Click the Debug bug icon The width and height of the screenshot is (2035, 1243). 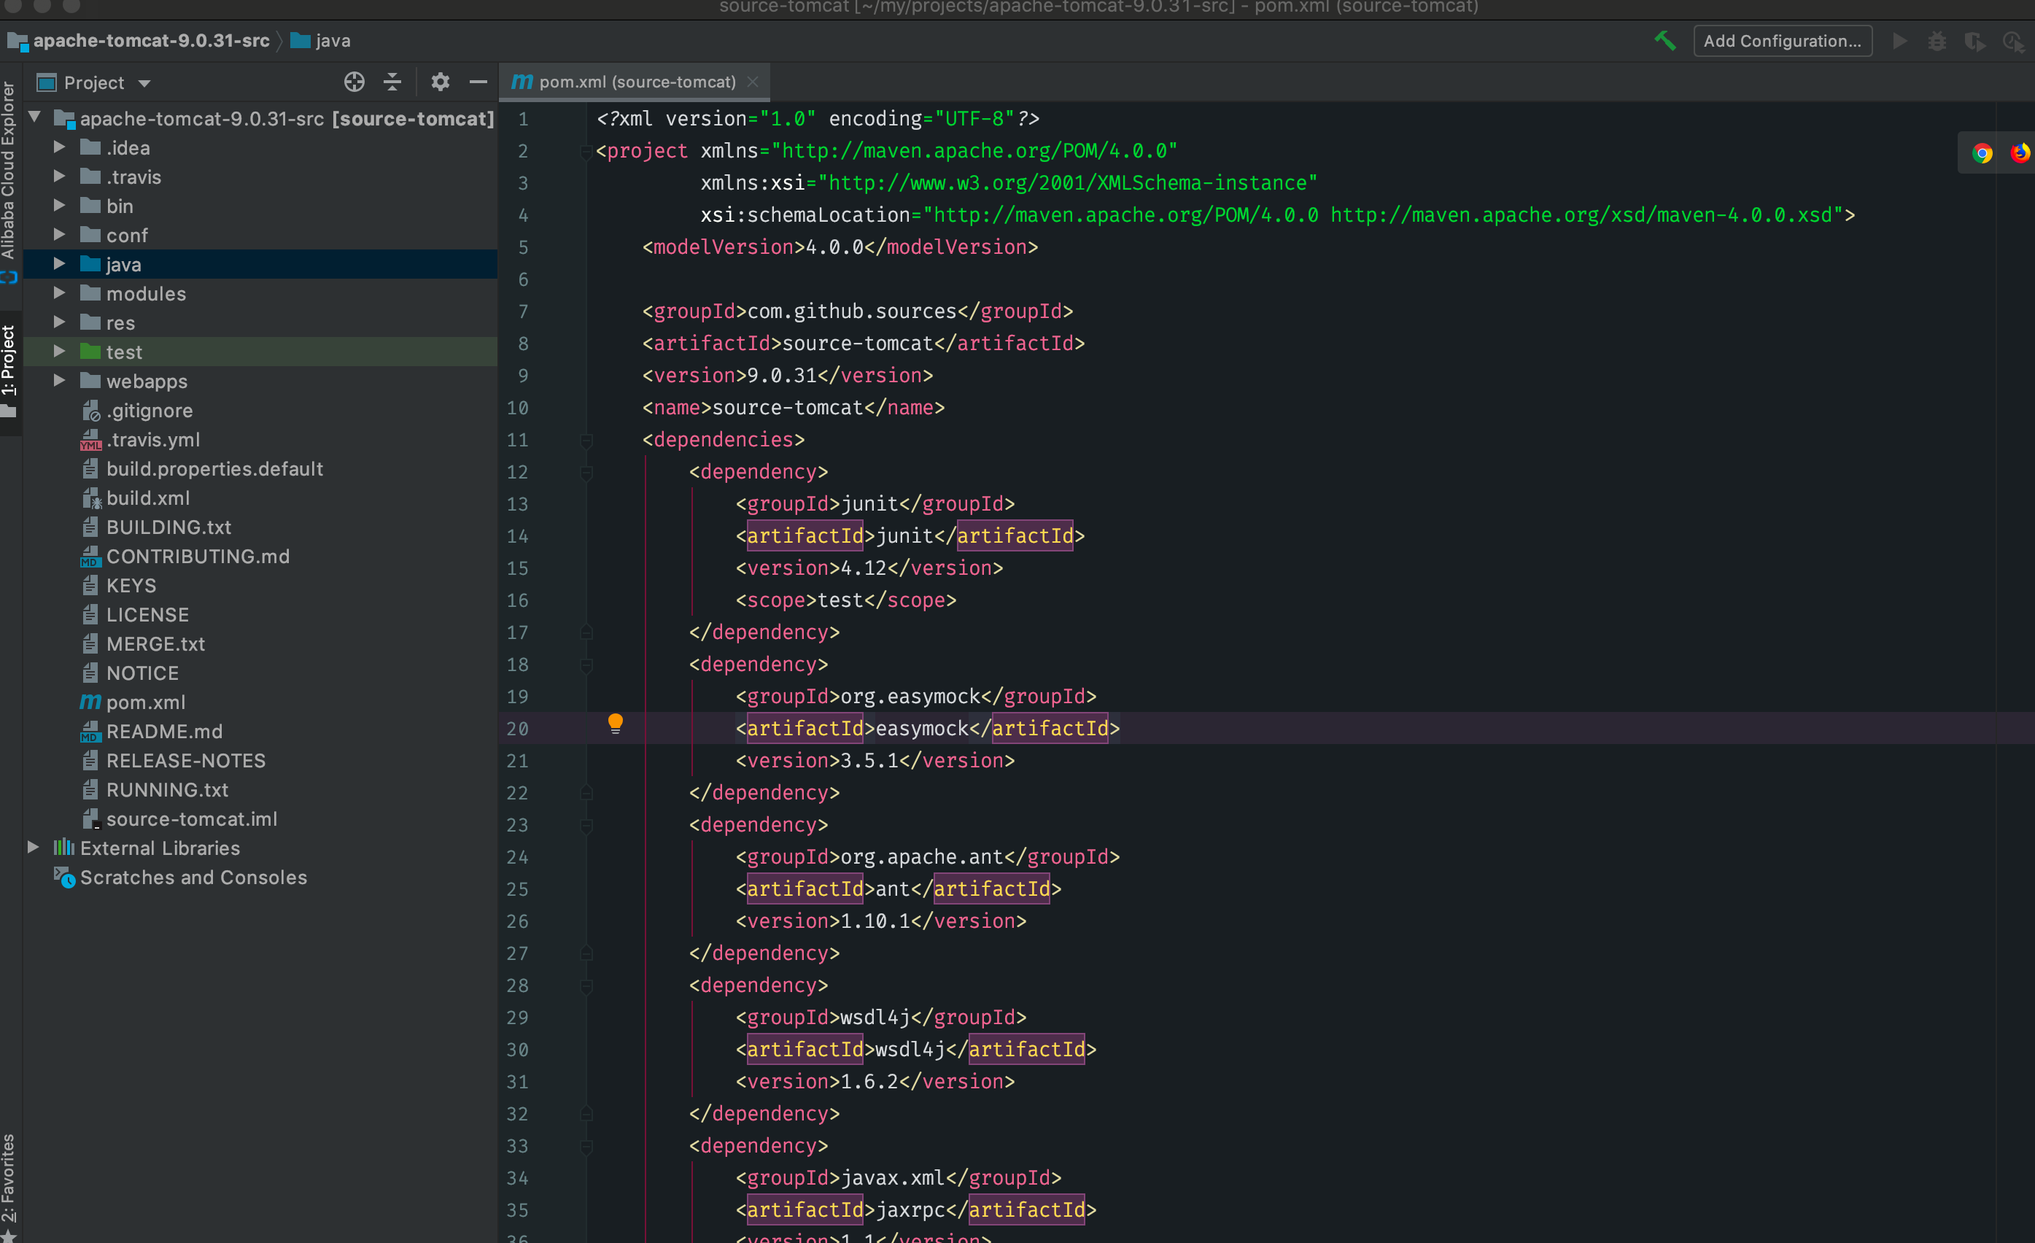coord(1937,40)
